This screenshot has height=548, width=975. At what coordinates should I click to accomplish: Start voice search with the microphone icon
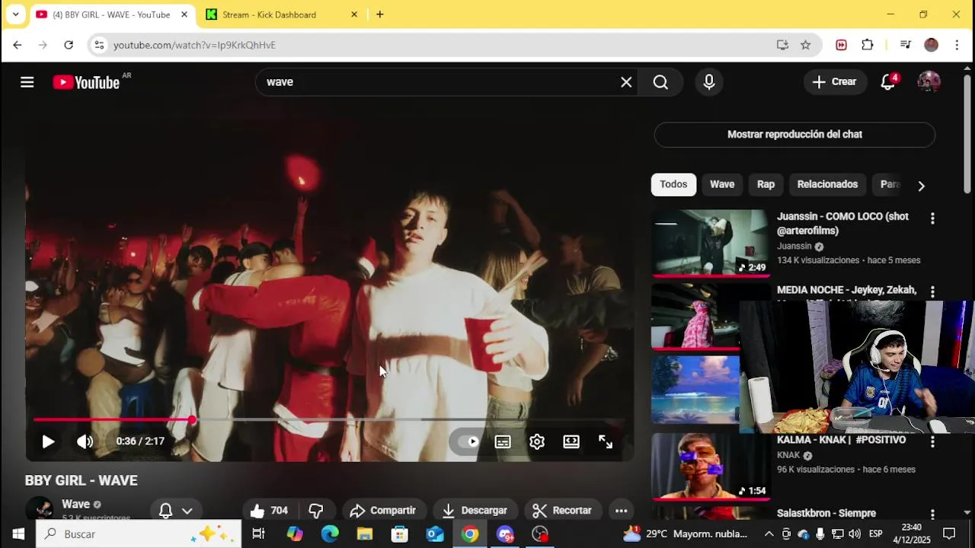[x=709, y=82]
